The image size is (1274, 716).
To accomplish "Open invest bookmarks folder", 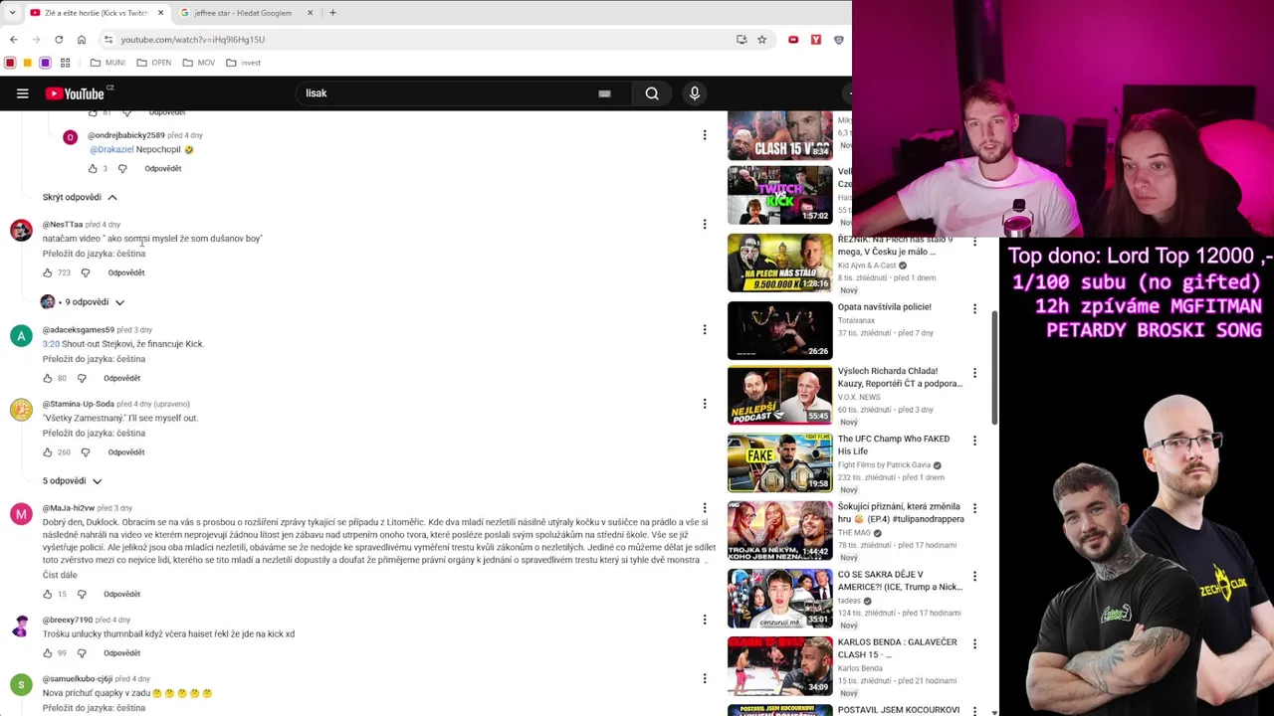I will [x=243, y=63].
